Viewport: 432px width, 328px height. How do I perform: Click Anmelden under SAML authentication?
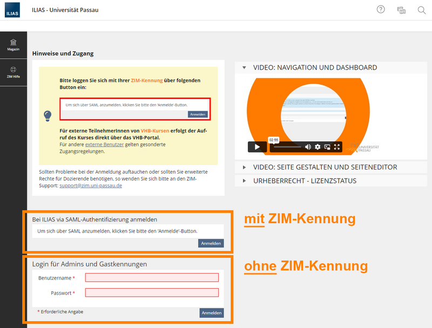click(x=211, y=243)
